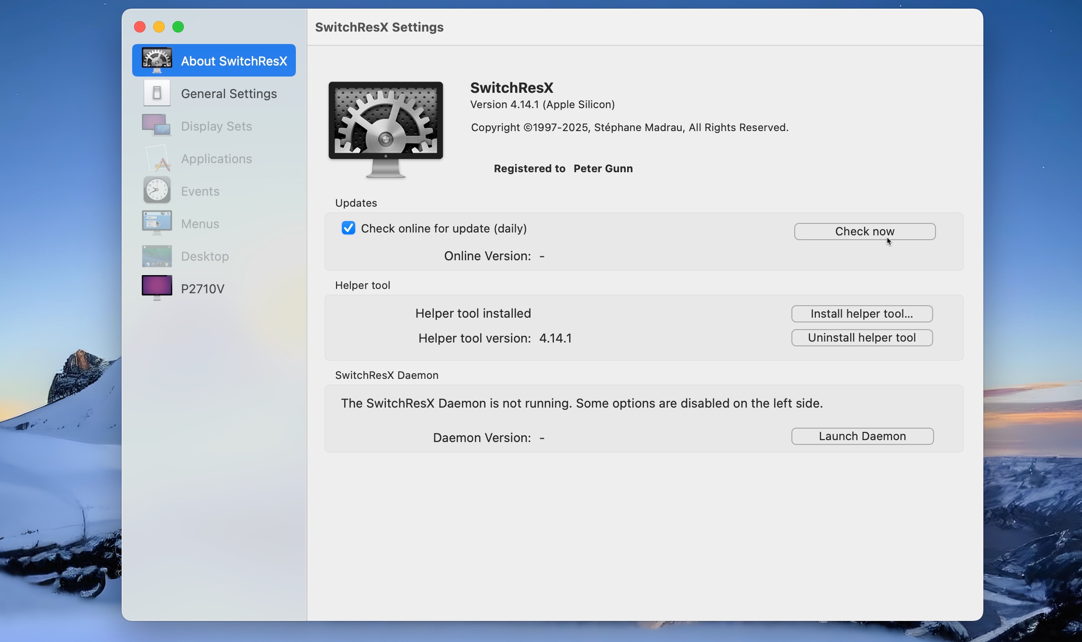The height and width of the screenshot is (642, 1082).
Task: Click the copyright Stéphane Madrau text
Action: click(x=630, y=127)
